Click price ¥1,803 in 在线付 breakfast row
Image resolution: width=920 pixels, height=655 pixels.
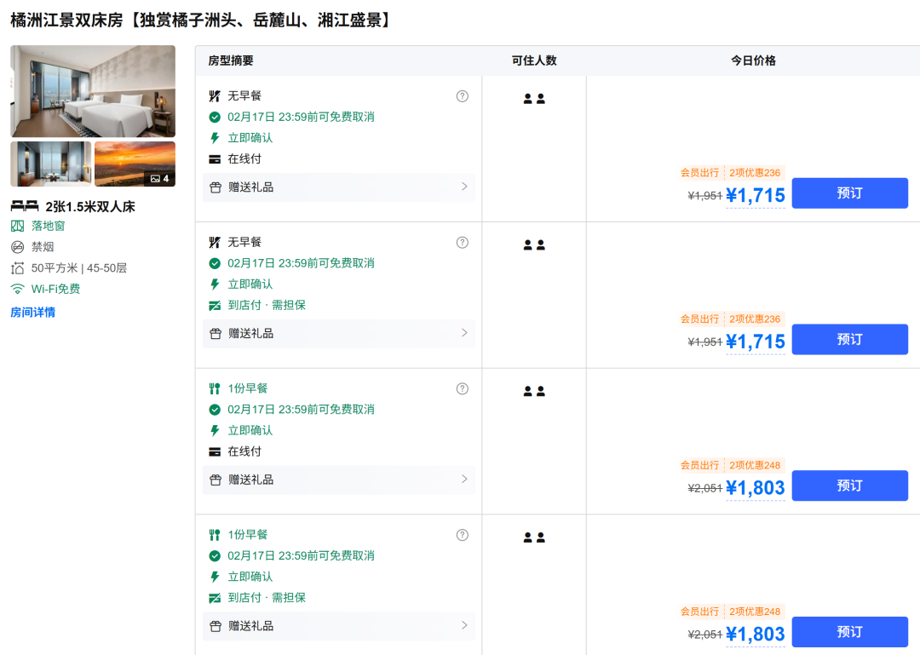click(x=755, y=487)
